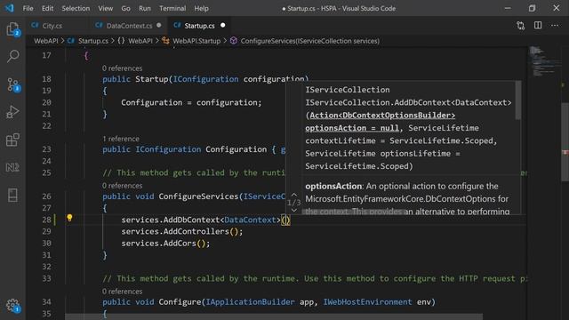The width and height of the screenshot is (569, 320).
Task: Open the Manage gear icon
Action: click(12, 305)
